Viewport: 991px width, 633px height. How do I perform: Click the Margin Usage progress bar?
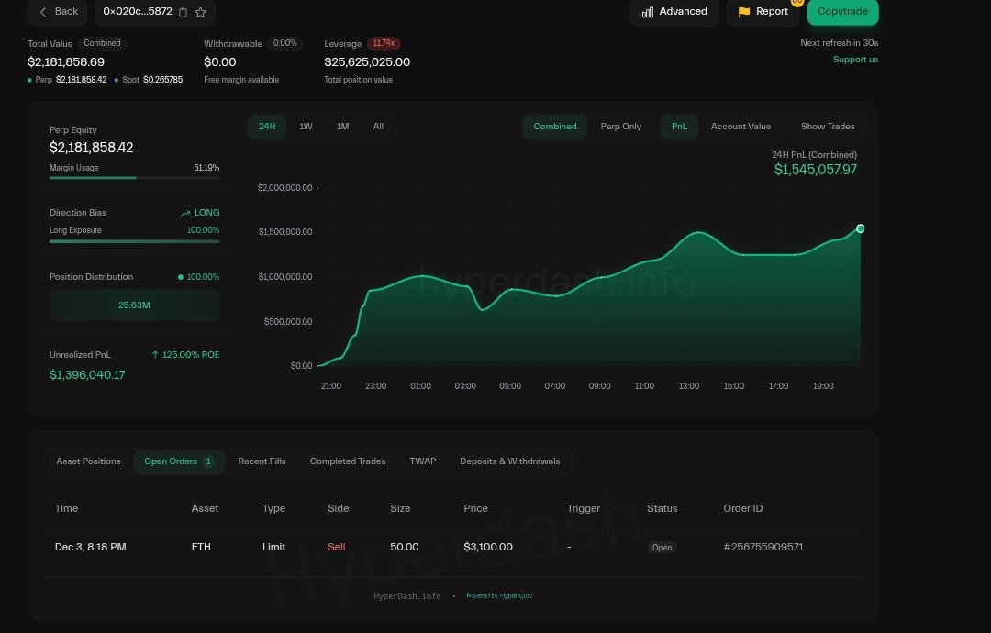click(134, 178)
